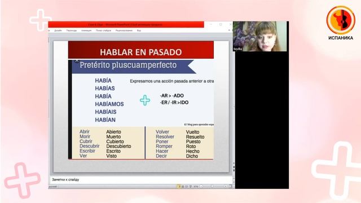Click the verb Romper

164,147
